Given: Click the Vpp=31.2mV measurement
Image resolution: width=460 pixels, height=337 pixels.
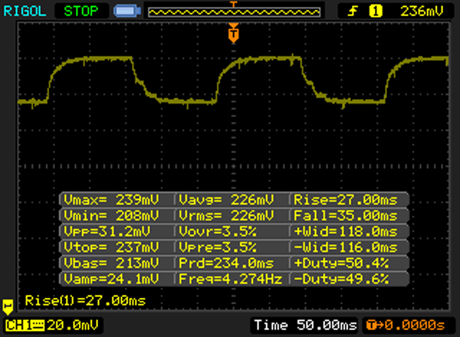Looking at the screenshot, I should [x=107, y=232].
